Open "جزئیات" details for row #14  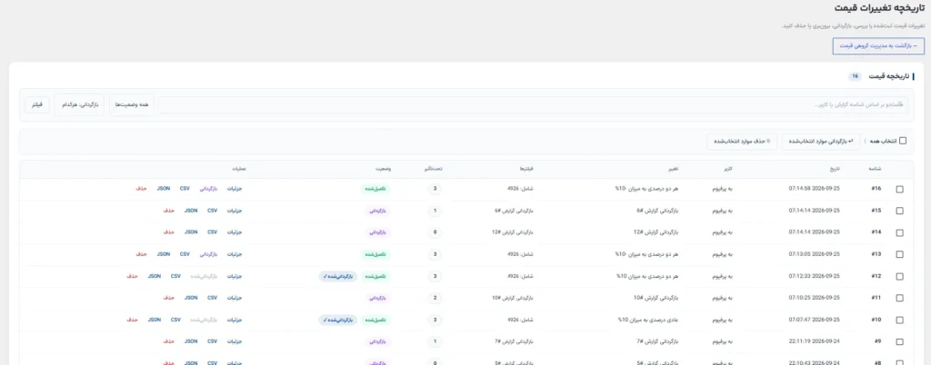click(235, 232)
